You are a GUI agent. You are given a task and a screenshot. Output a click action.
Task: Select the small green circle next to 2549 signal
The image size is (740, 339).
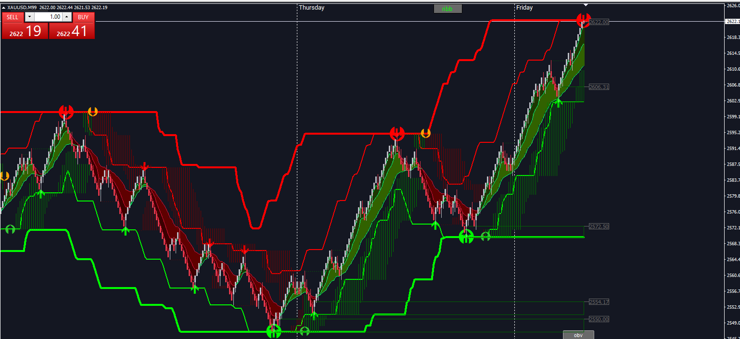click(304, 331)
